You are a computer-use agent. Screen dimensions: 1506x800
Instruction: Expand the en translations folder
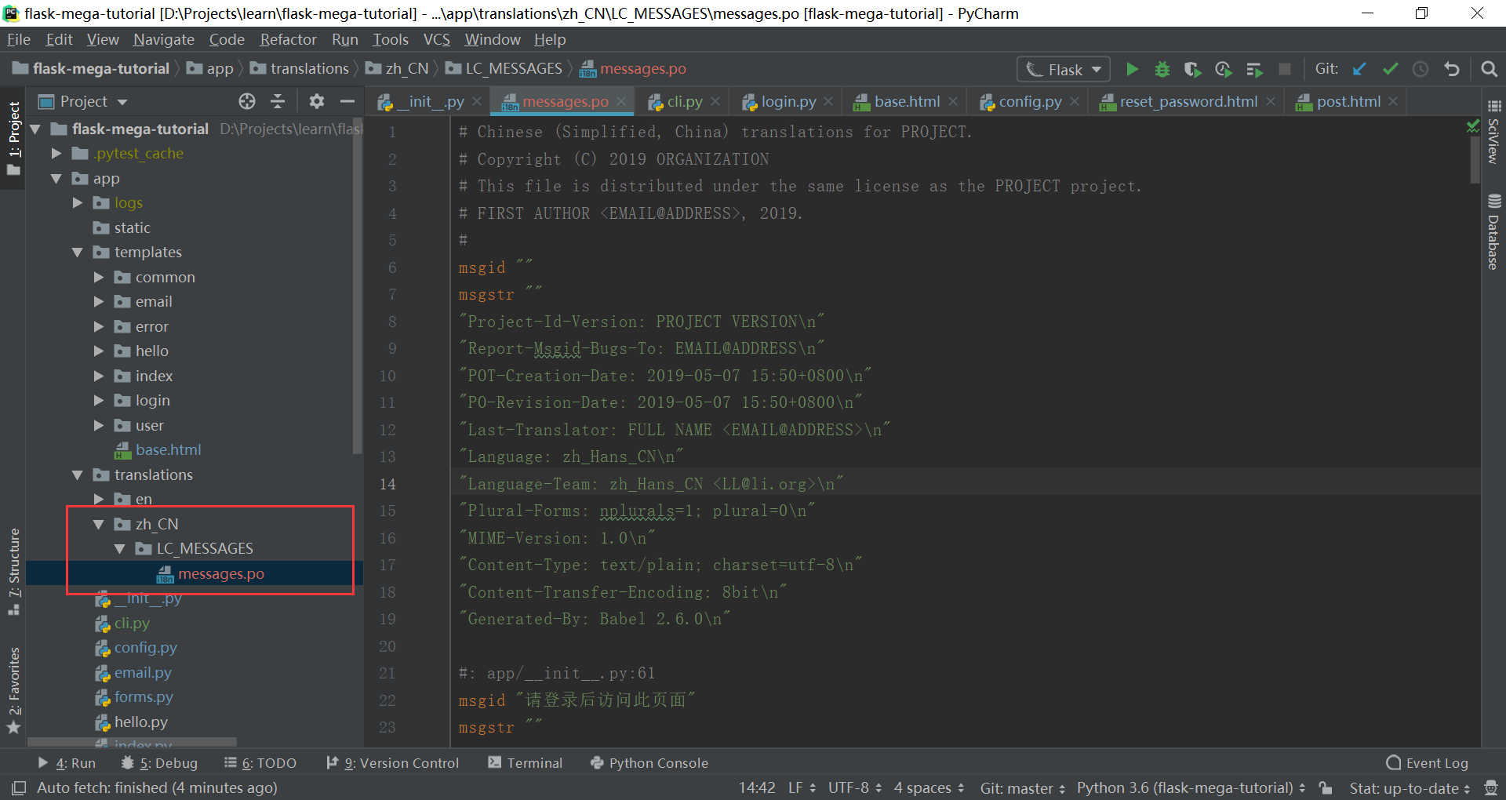click(x=98, y=499)
